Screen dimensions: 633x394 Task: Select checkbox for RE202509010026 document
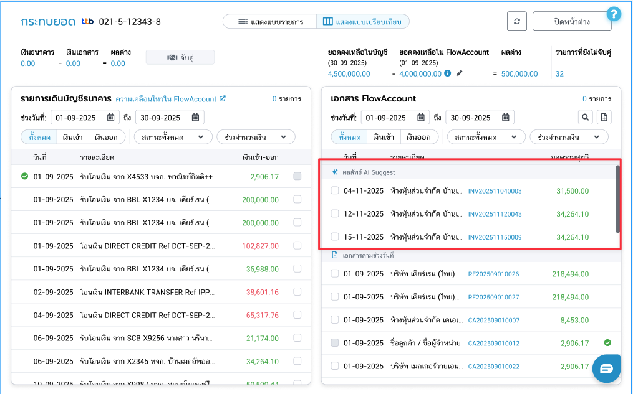point(335,274)
